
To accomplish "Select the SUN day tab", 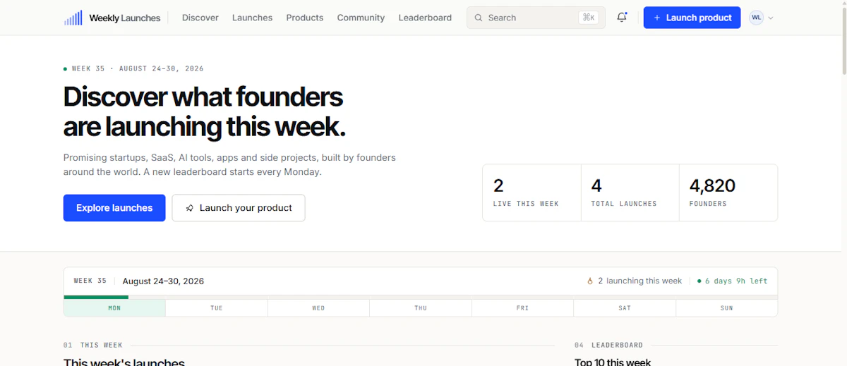I will point(726,308).
